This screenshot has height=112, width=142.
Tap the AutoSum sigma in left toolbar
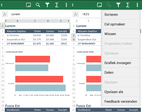tap(57, 5)
